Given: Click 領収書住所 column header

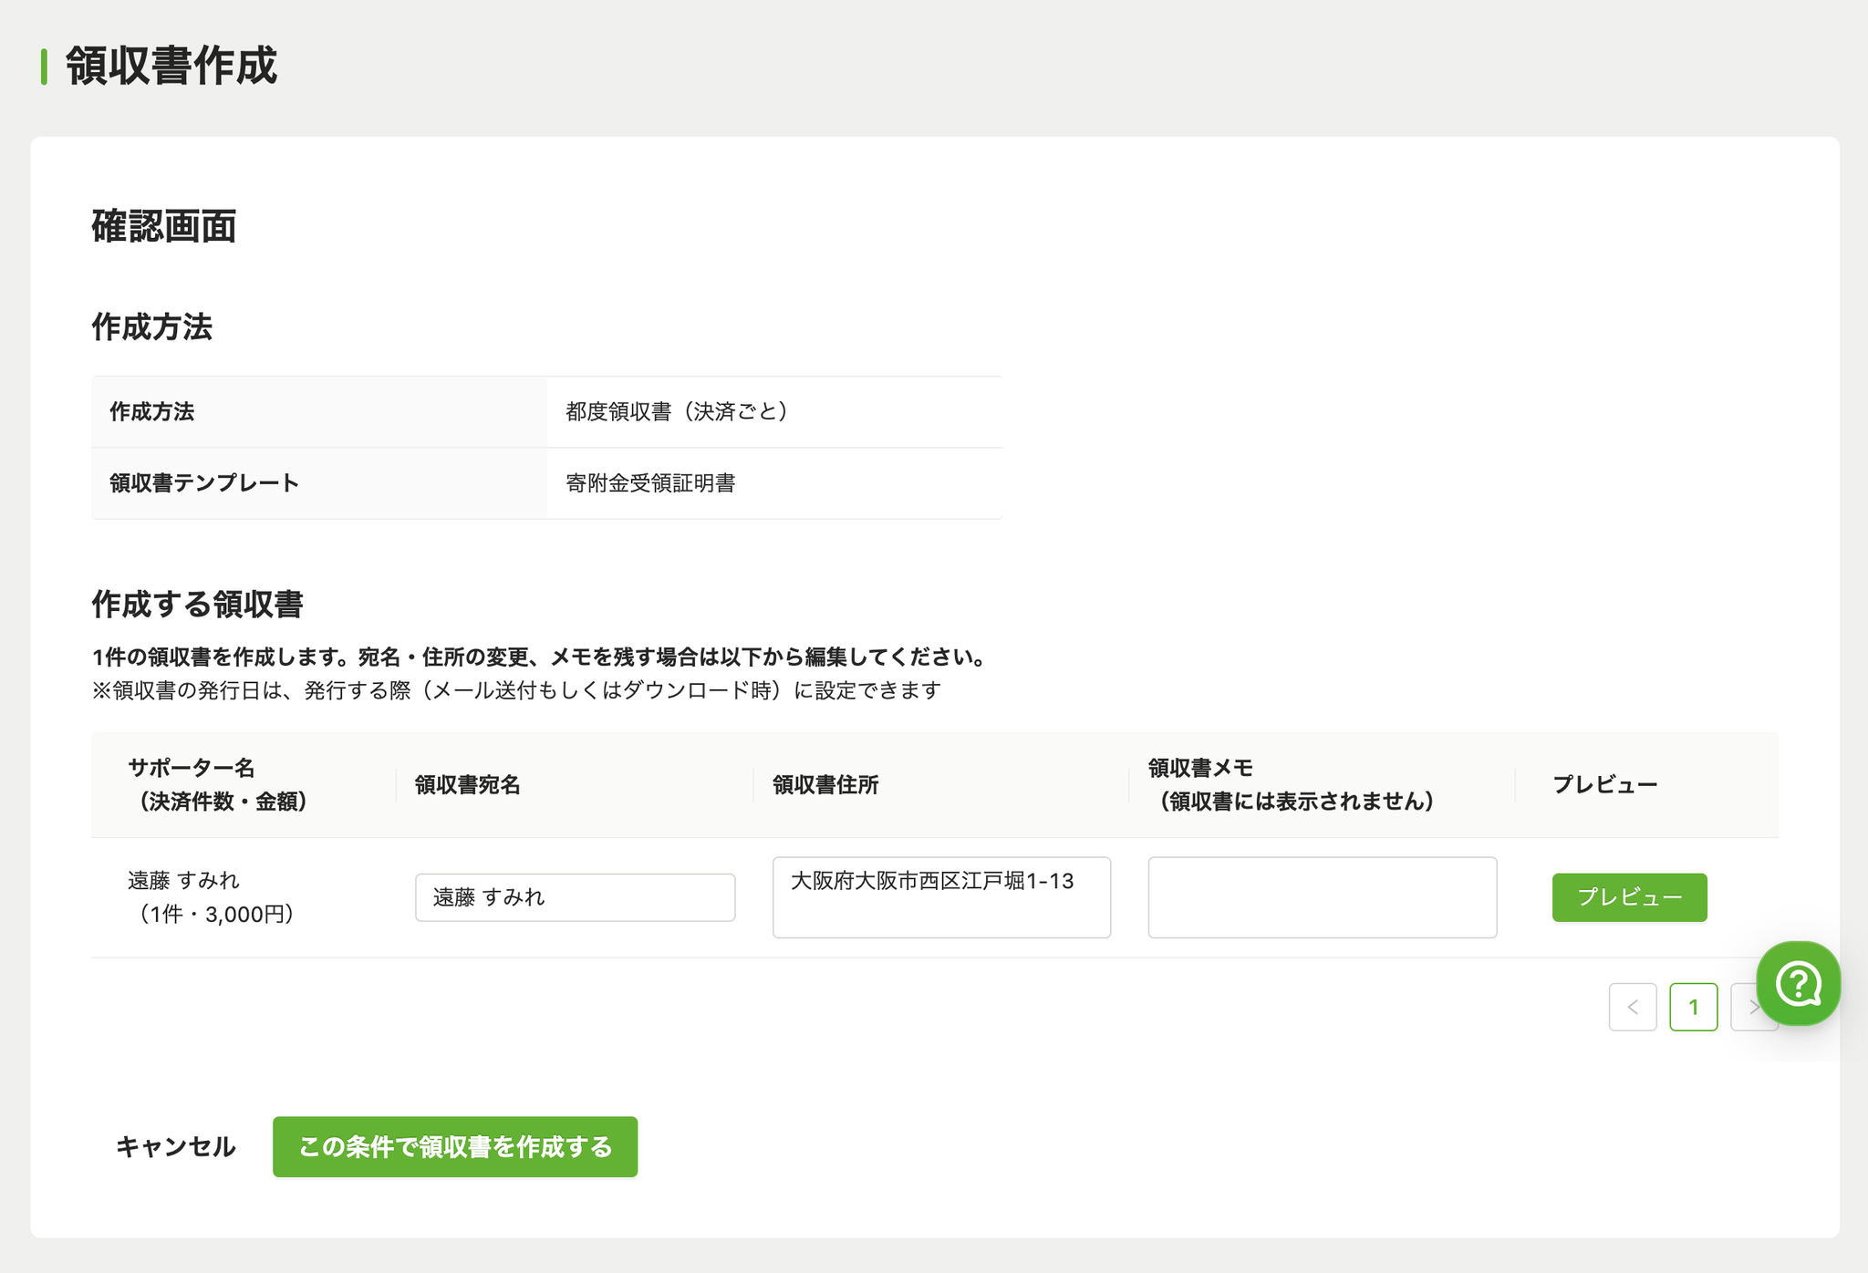Looking at the screenshot, I should tap(825, 785).
